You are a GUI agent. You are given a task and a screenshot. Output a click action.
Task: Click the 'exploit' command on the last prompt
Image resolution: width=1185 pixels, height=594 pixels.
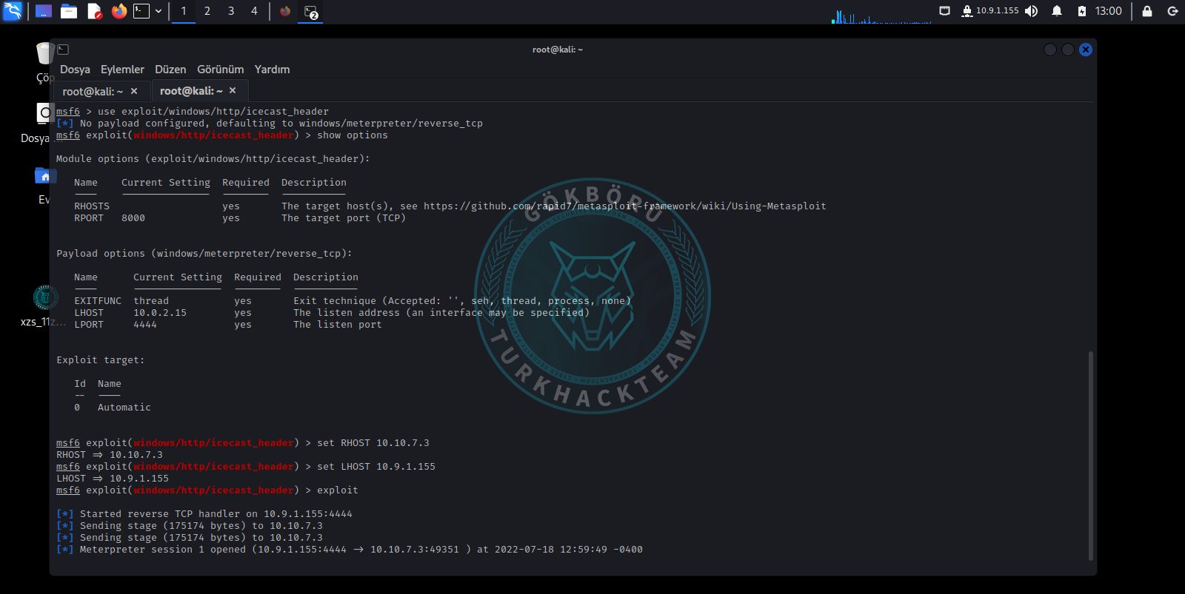click(338, 490)
